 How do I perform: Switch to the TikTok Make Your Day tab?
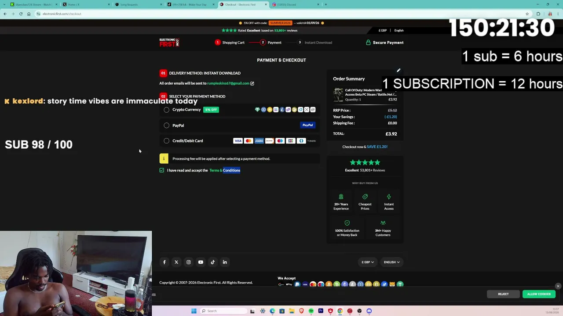pyautogui.click(x=190, y=4)
